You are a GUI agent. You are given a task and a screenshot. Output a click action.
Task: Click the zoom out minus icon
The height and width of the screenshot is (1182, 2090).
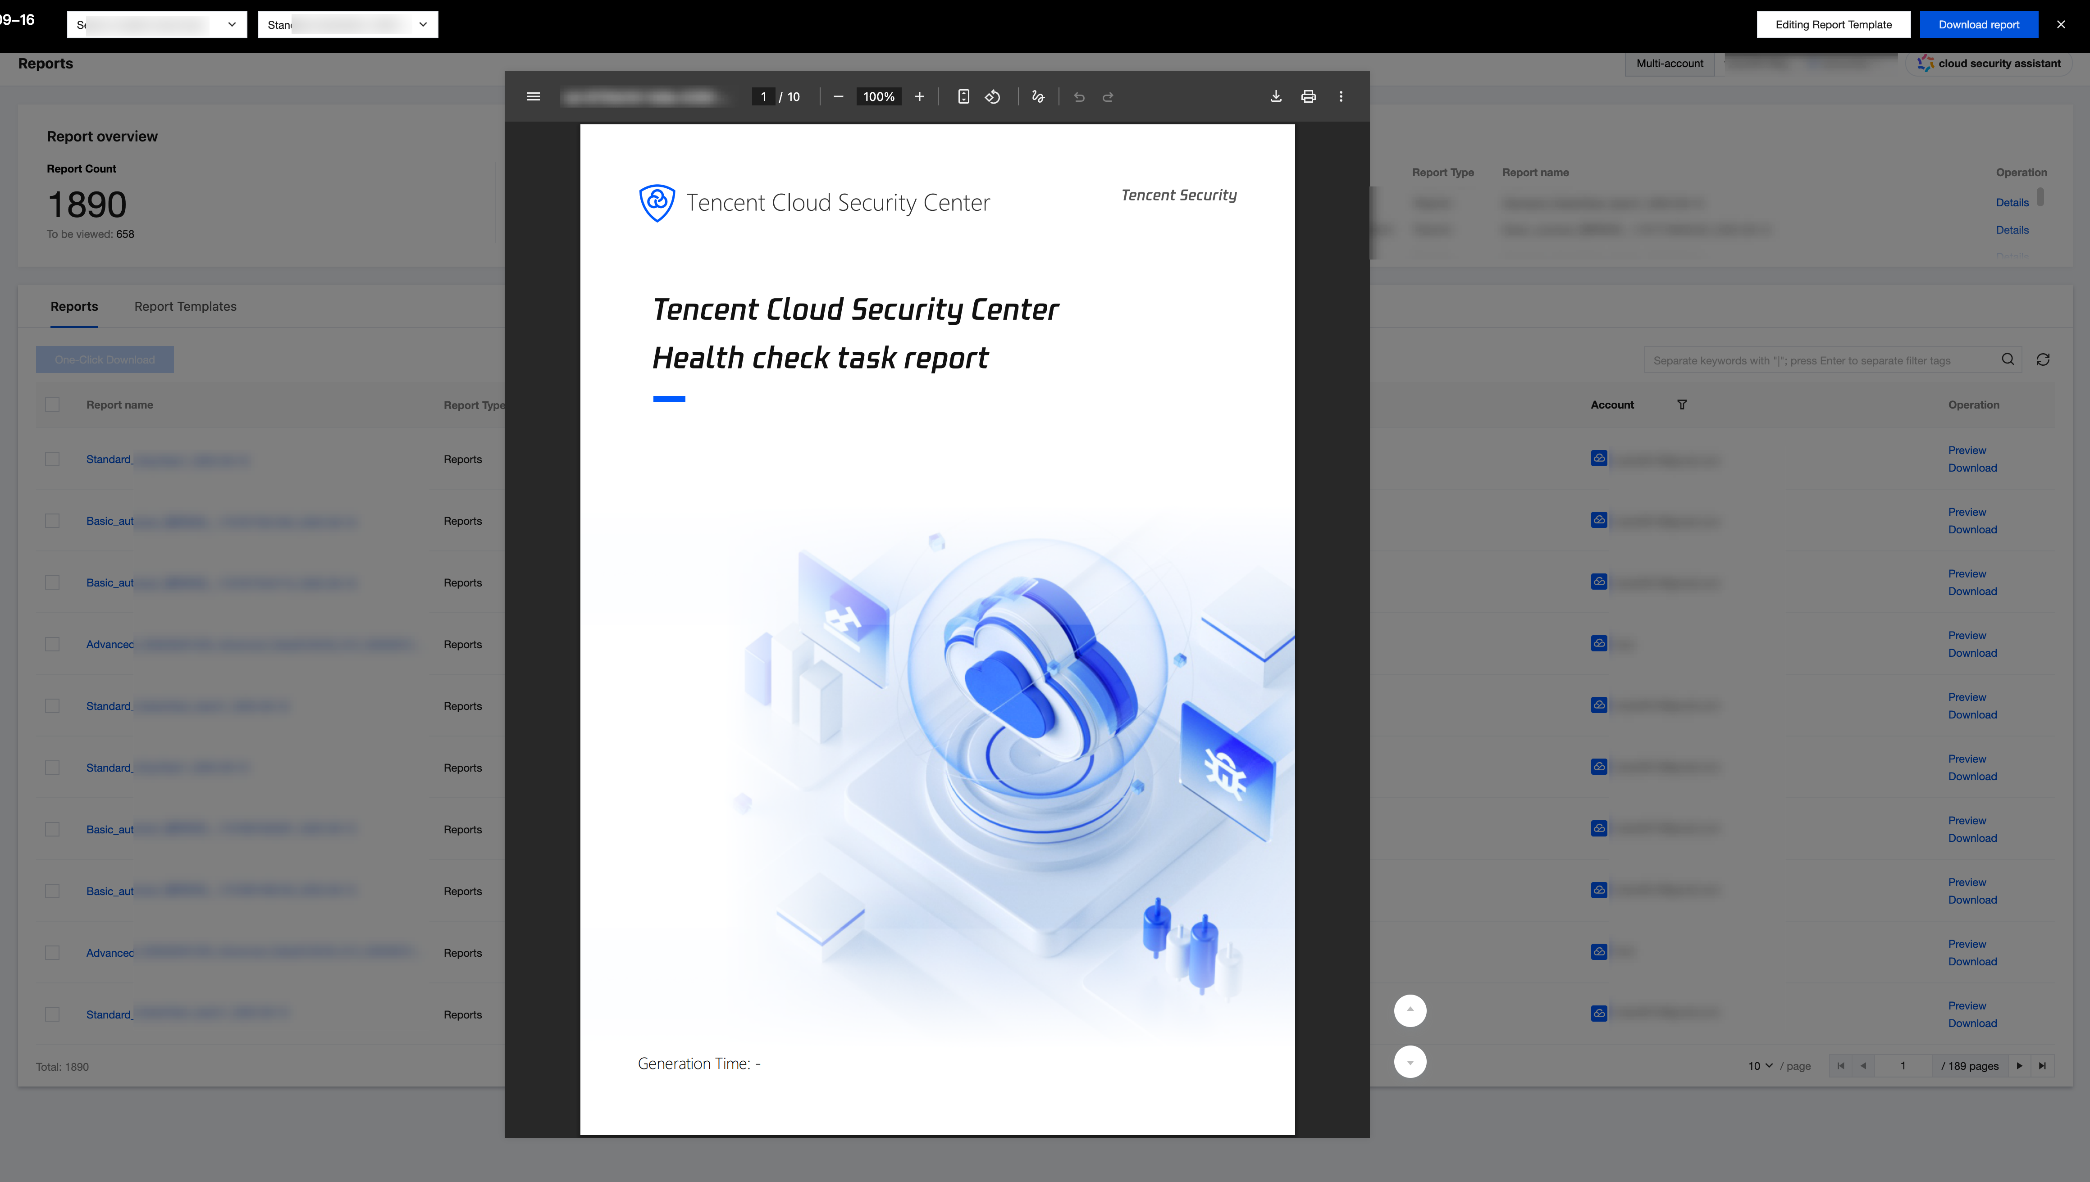click(x=838, y=96)
